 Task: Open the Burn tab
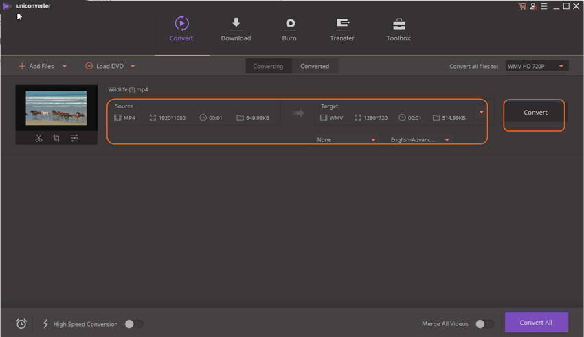(289, 29)
